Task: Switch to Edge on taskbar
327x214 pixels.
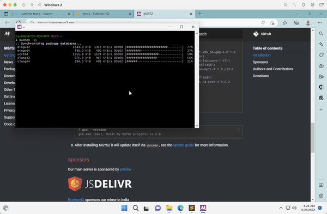Action: tap(180, 208)
